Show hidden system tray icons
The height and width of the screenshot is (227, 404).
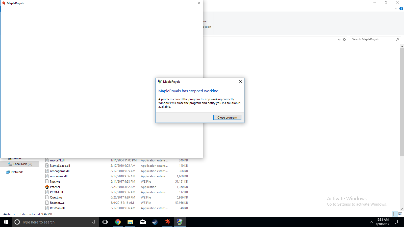[x=371, y=222]
